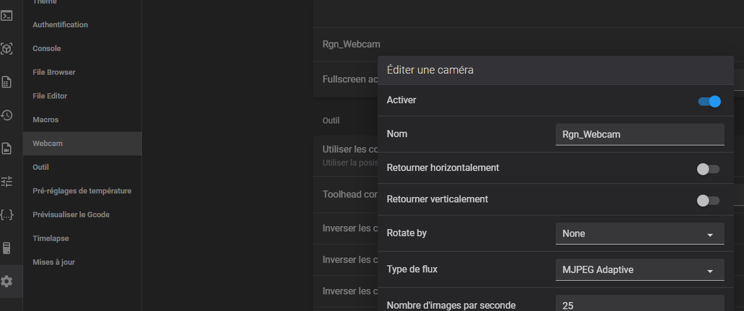The height and width of the screenshot is (311, 744).
Task: Click the images par seconde field
Action: coord(639,303)
